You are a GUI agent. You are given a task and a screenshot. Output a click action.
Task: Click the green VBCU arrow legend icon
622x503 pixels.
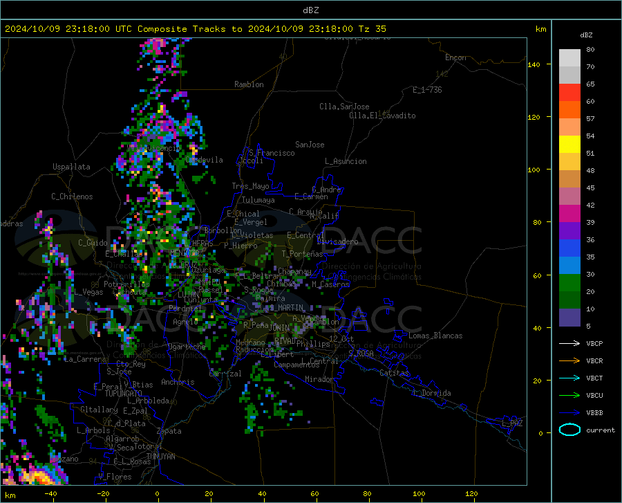(569, 396)
